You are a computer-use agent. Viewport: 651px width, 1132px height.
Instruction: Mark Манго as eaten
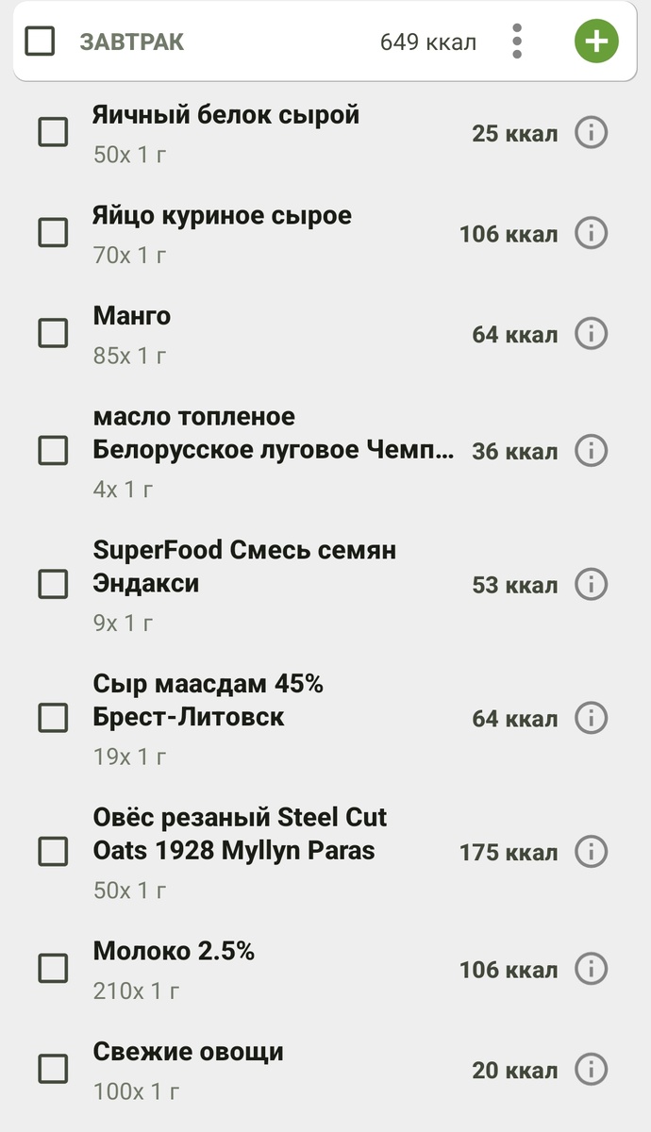point(52,333)
